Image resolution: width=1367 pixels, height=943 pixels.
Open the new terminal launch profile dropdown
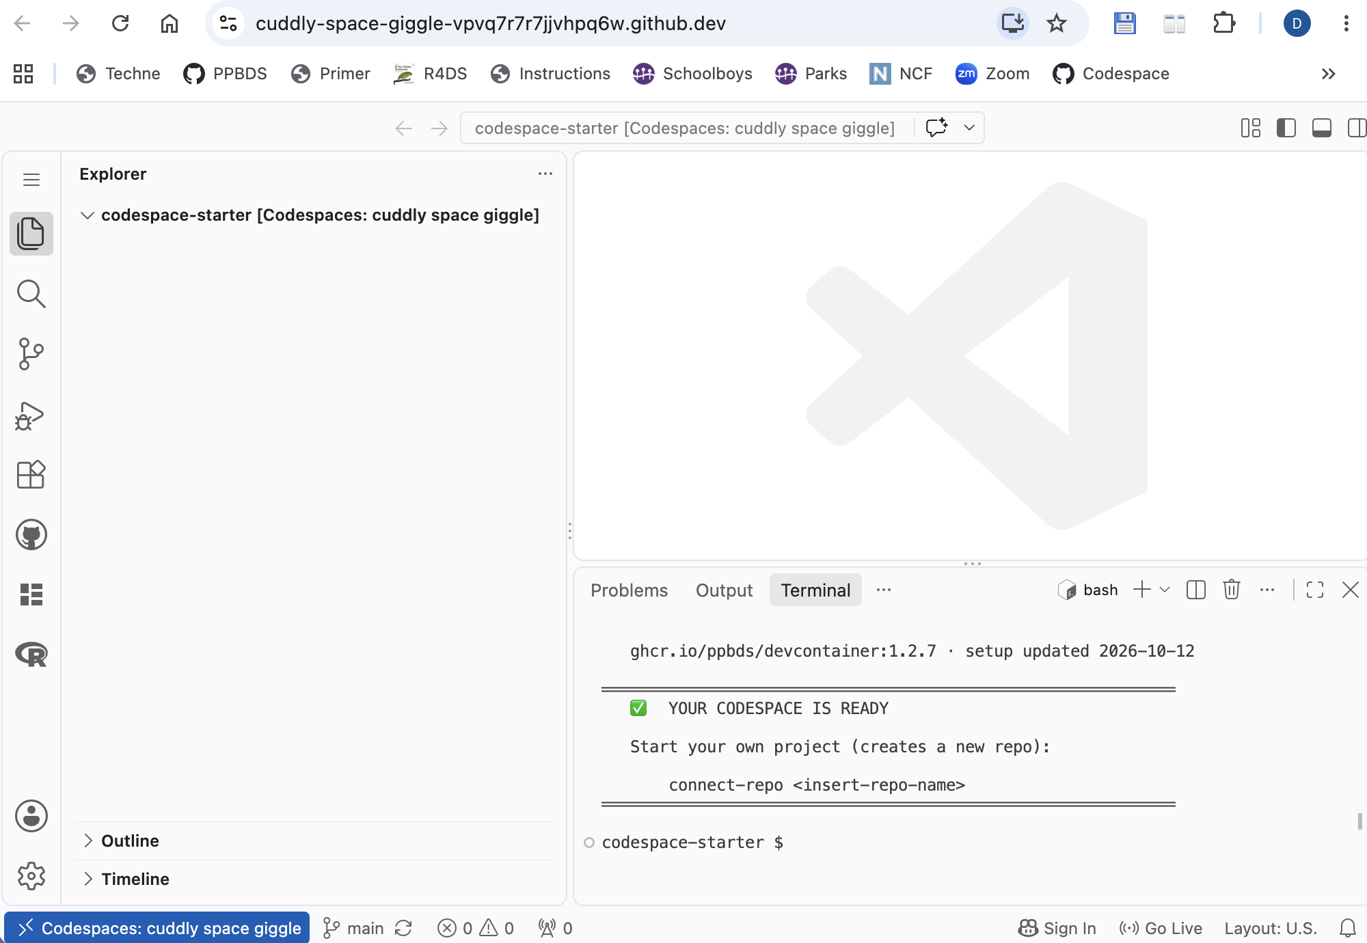[x=1165, y=590]
